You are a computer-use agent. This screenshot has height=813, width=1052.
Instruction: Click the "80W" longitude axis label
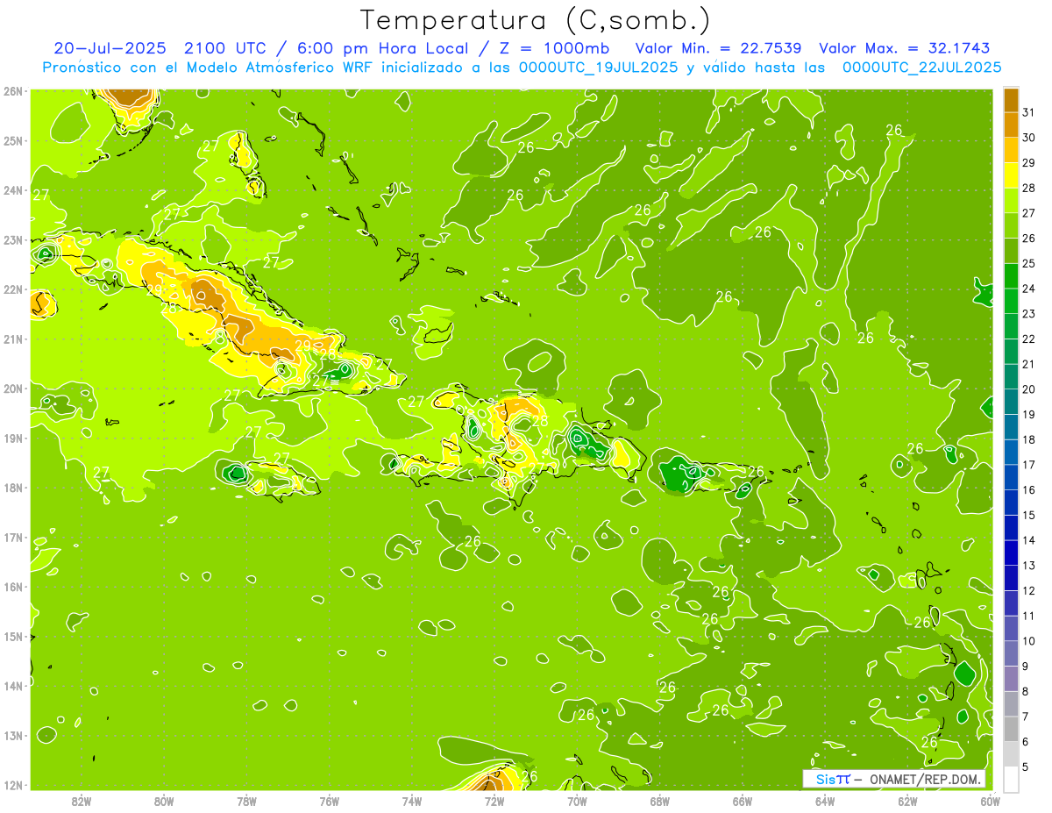[164, 801]
